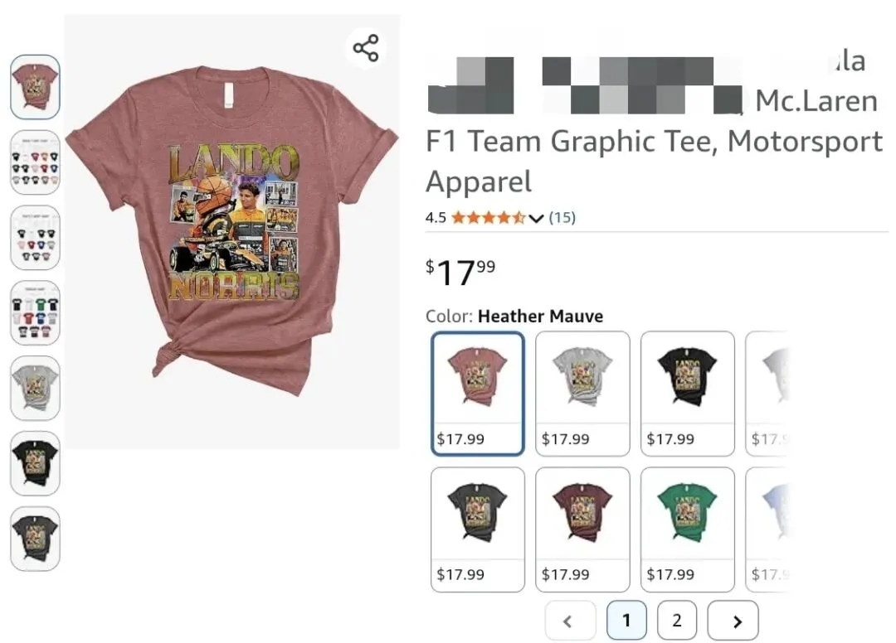View the fourth thumbnail with shirt chart
896x643 pixels.
(x=35, y=312)
